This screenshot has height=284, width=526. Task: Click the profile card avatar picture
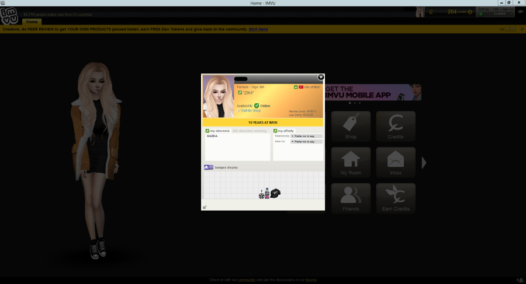219,96
